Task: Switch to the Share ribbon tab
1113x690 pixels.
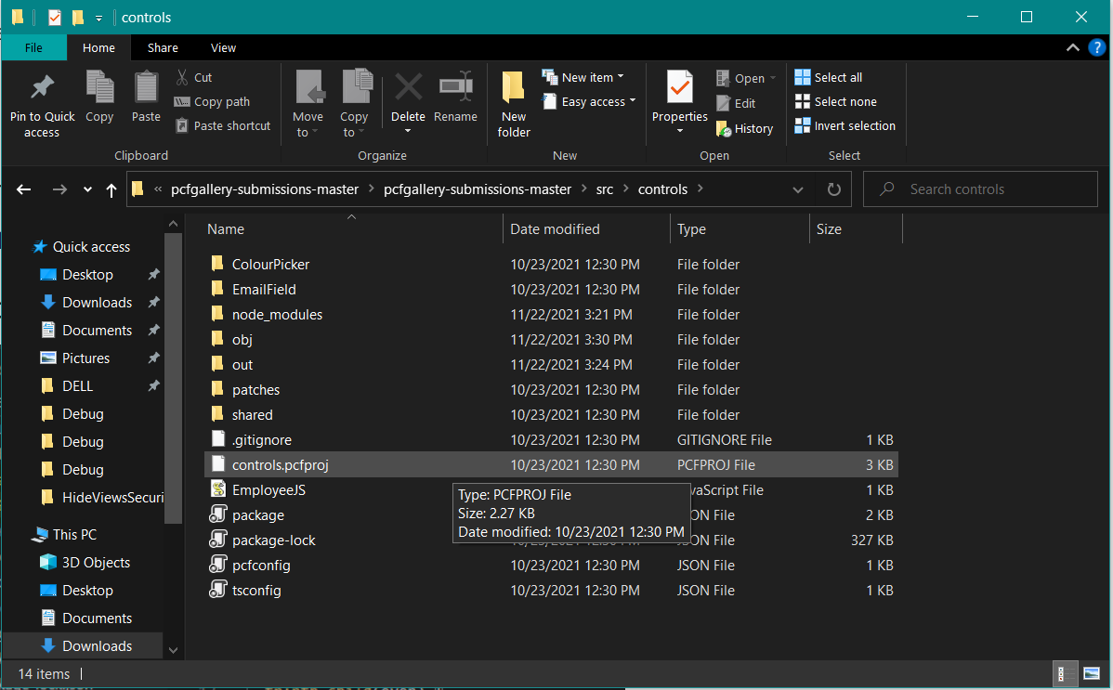Action: 163,47
